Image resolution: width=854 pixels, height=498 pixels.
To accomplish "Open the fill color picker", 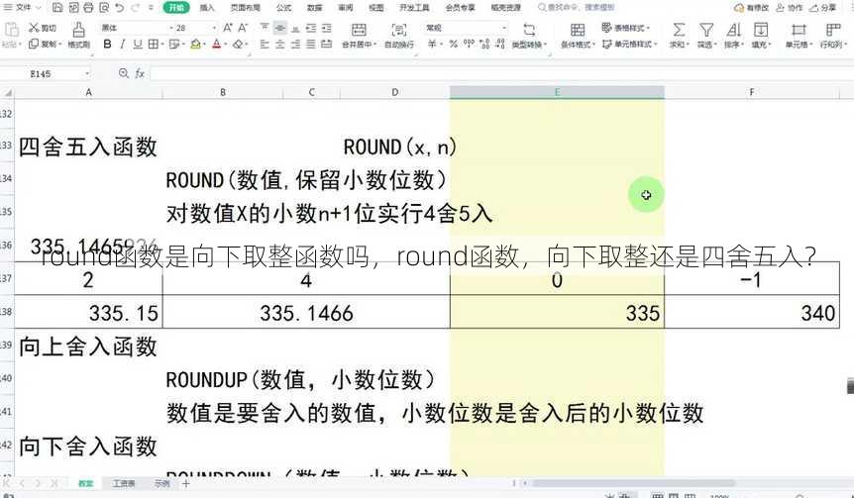I will point(195,45).
